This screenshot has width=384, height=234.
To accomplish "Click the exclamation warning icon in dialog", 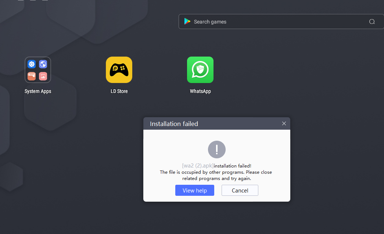I will pyautogui.click(x=217, y=150).
